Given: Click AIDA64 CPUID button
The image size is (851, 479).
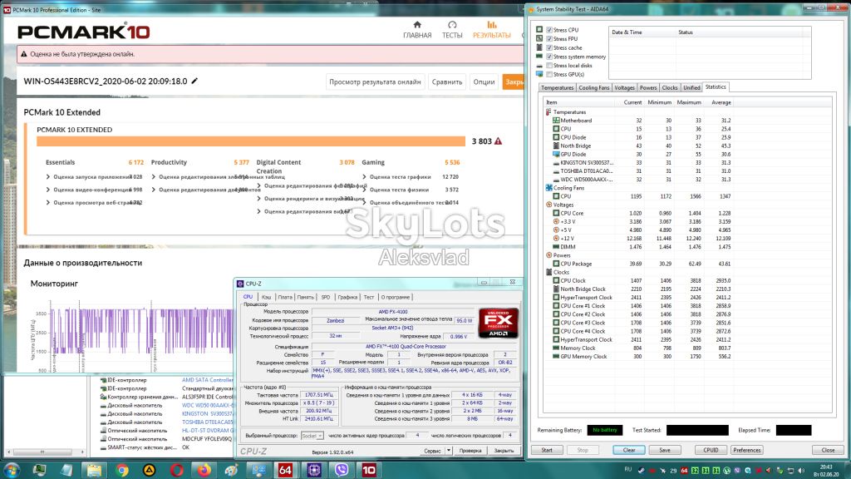Looking at the screenshot, I should point(711,450).
